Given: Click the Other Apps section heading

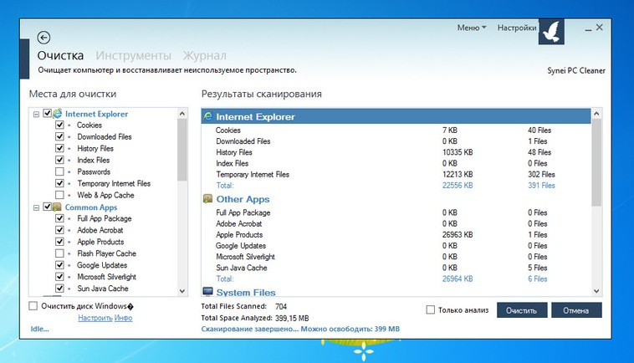Looking at the screenshot, I should [243, 199].
